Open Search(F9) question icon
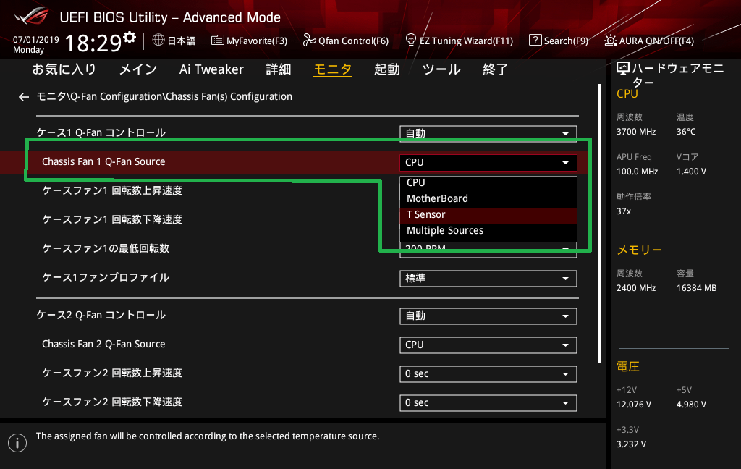The image size is (741, 469). pos(535,40)
